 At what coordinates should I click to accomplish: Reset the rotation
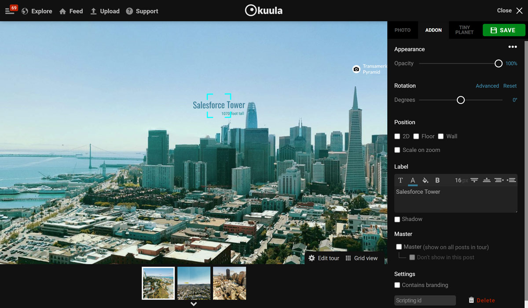pos(510,86)
